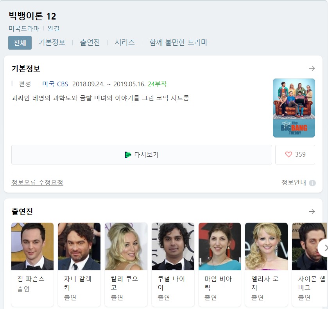The width and height of the screenshot is (328, 309).
Task: Click the green play icon beside 다시보기
Action: click(x=128, y=155)
